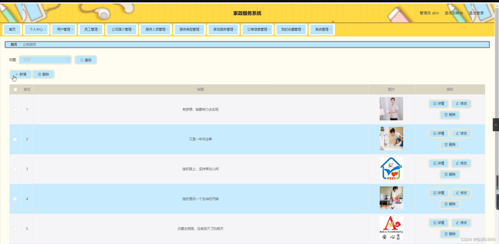Viewport: 499px width, 244px height.
Task: Check the checkbox for row 1
Action: click(x=15, y=109)
